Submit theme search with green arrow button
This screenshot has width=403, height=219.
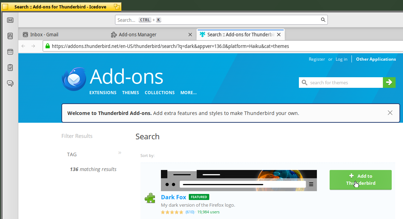tap(389, 83)
